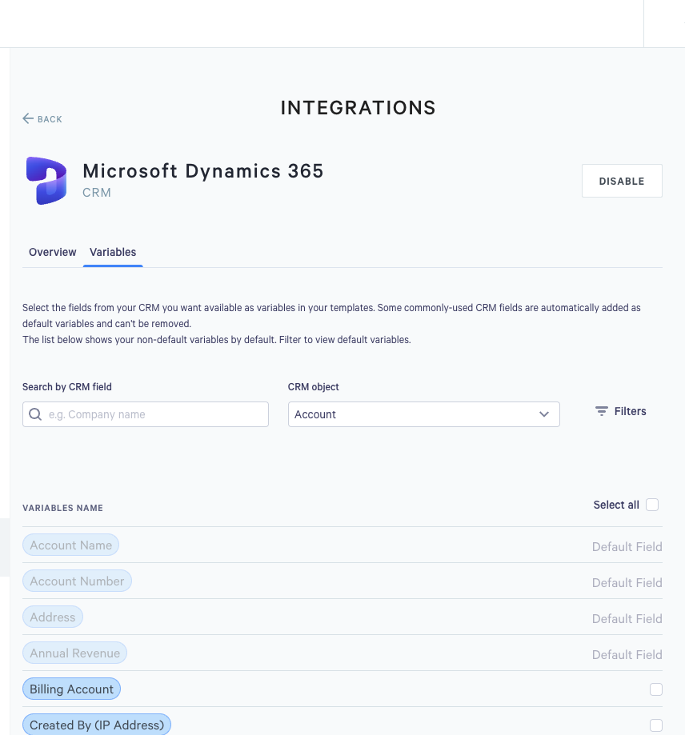Click the Microsoft Dynamics 365 title
The height and width of the screenshot is (735, 685).
pyautogui.click(x=203, y=171)
